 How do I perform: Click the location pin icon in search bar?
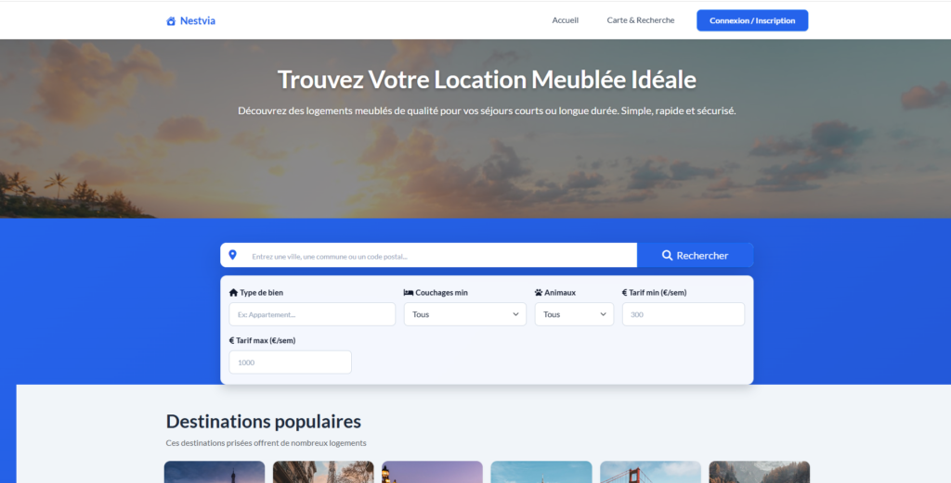coord(232,255)
